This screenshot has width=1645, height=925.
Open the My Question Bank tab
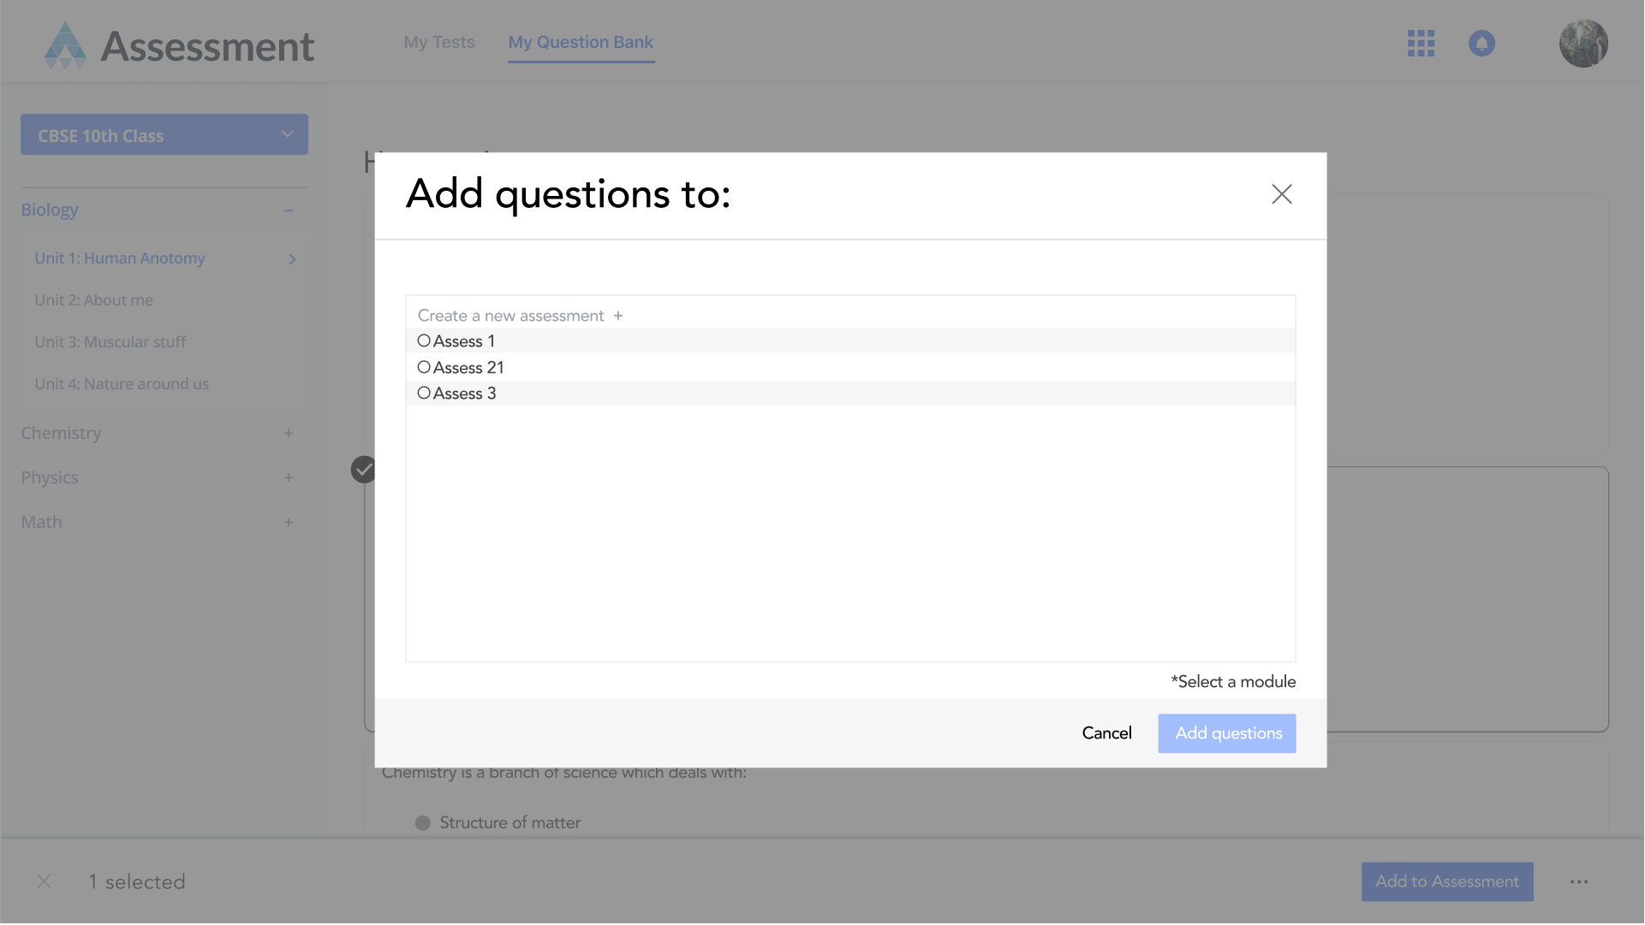tap(581, 42)
